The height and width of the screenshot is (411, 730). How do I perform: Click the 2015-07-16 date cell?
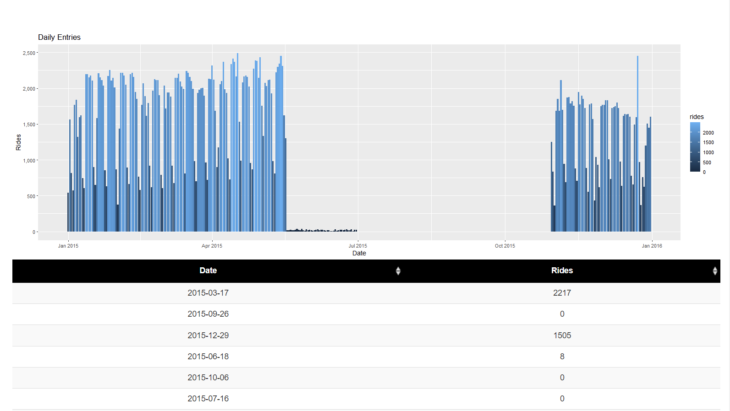(208, 399)
